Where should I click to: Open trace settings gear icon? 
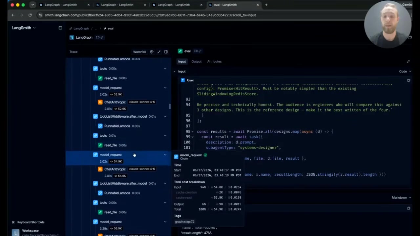(152, 52)
